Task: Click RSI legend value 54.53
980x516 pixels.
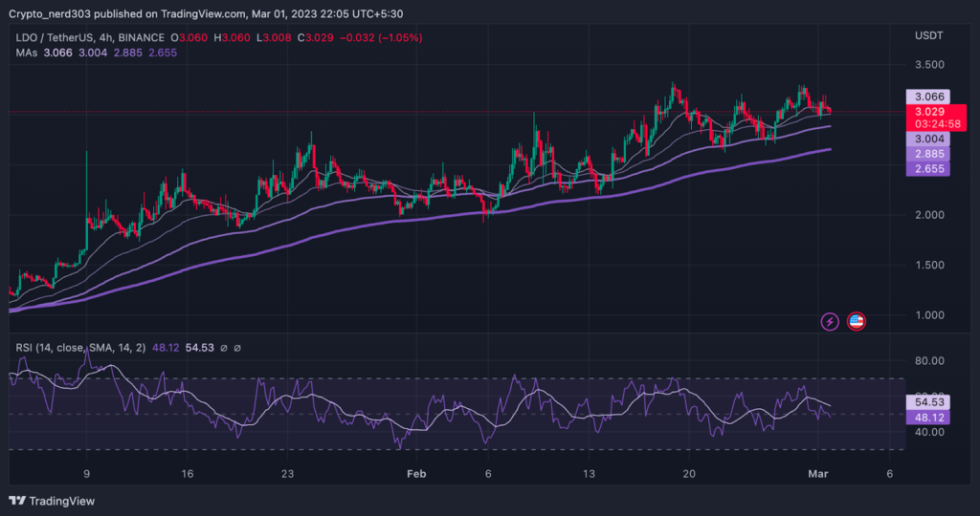Action: (x=200, y=348)
